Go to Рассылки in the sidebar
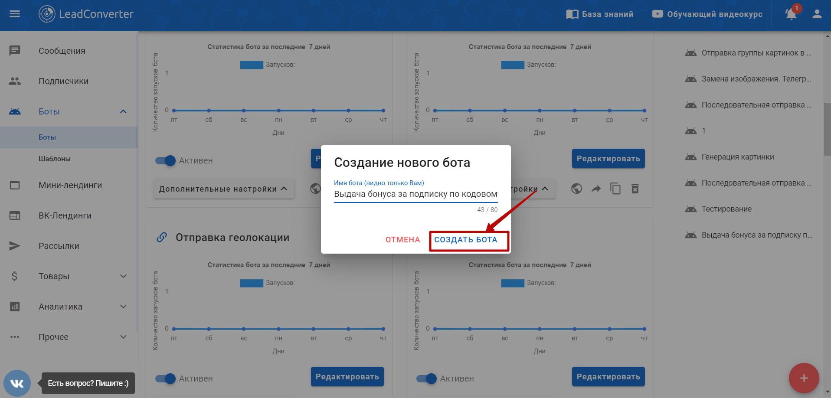The height and width of the screenshot is (398, 831). 59,246
